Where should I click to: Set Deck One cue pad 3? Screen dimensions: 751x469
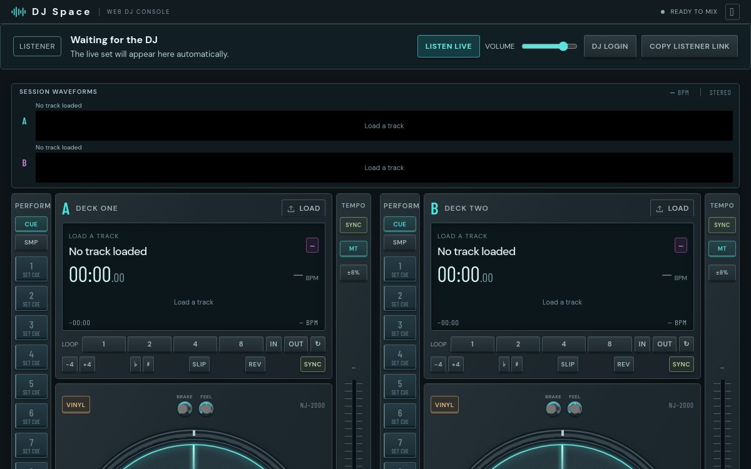click(x=31, y=328)
